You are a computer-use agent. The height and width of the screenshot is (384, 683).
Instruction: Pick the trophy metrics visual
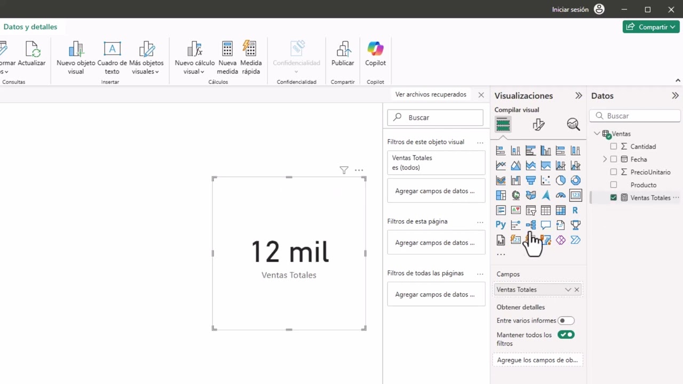tap(575, 225)
